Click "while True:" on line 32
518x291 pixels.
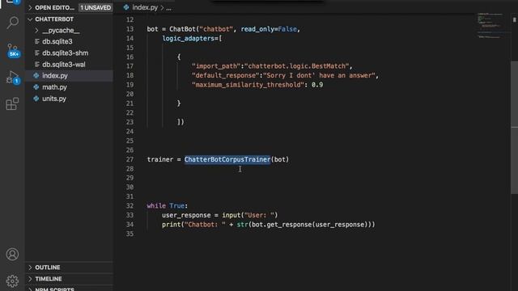(168, 206)
